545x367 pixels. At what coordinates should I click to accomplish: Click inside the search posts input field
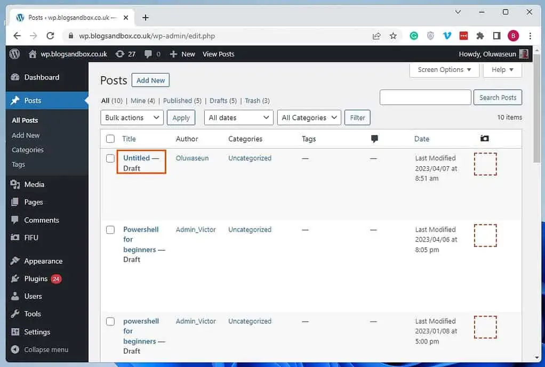pos(425,97)
